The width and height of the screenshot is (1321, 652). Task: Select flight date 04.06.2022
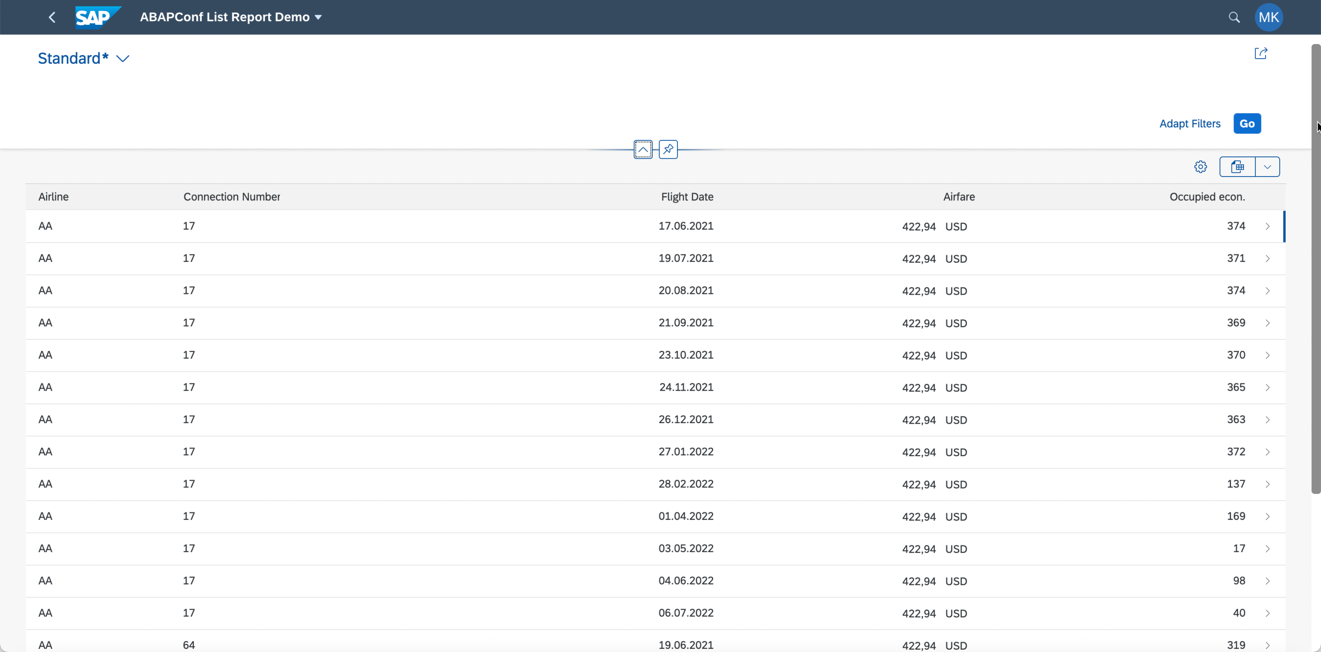[x=686, y=580]
